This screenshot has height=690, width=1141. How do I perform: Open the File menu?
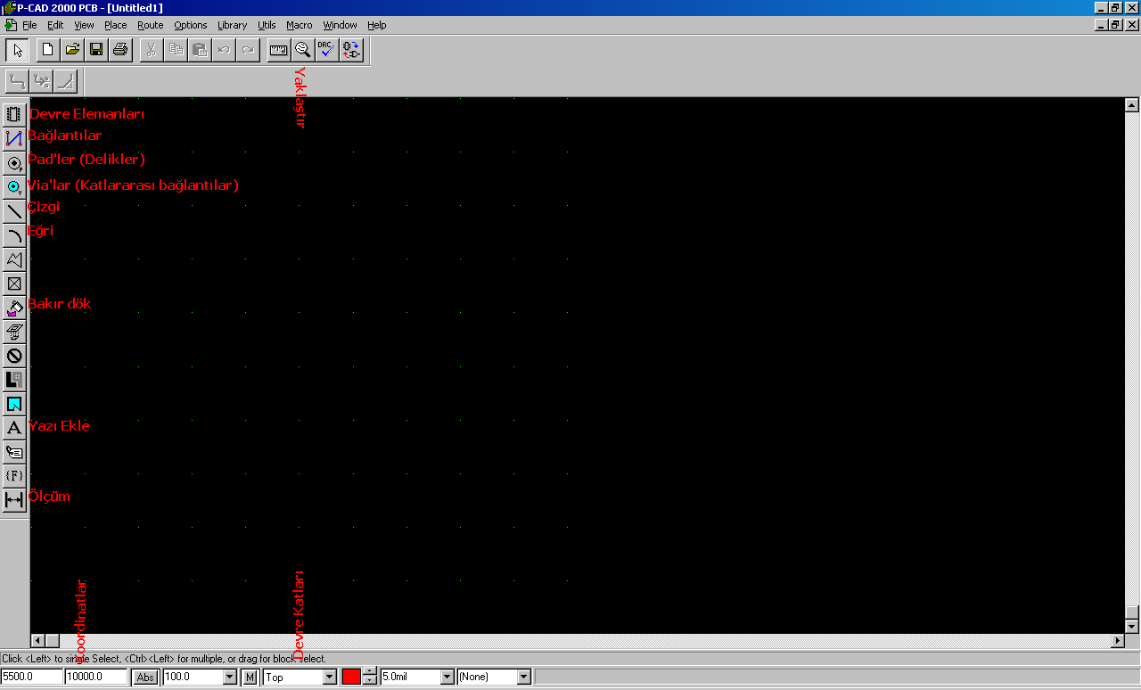click(29, 25)
